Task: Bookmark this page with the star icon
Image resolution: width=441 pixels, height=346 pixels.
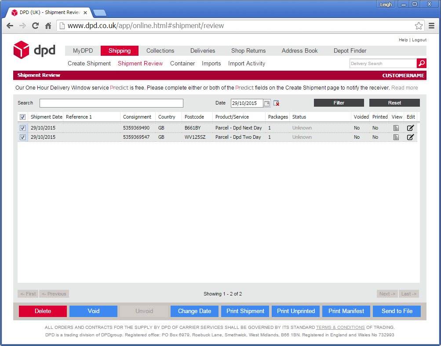Action: pyautogui.click(x=419, y=26)
